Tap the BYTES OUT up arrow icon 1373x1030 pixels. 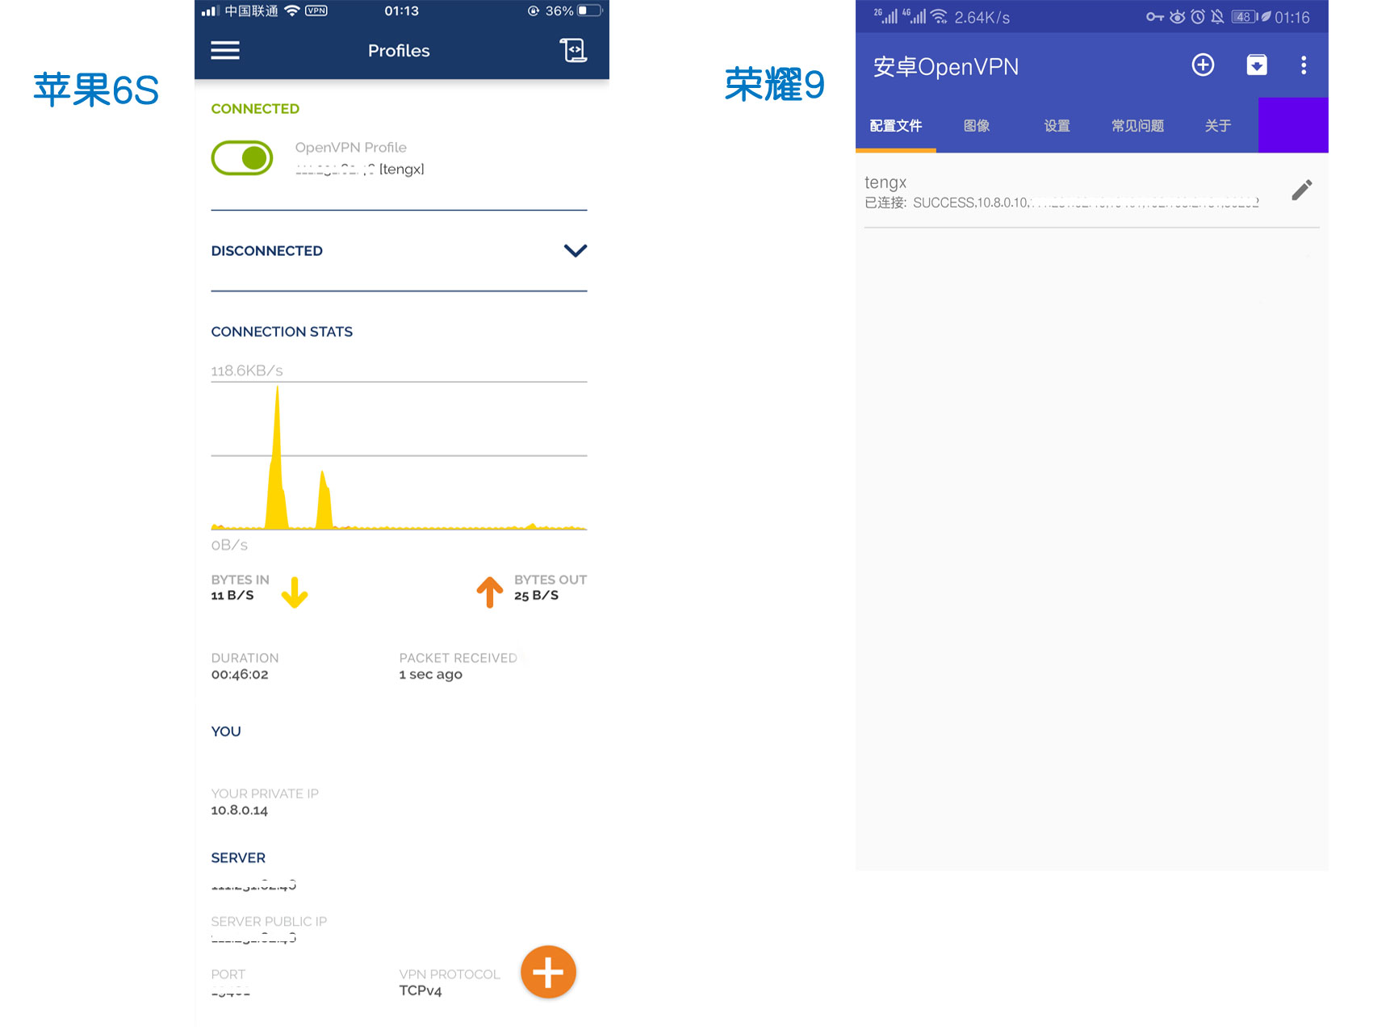[490, 592]
